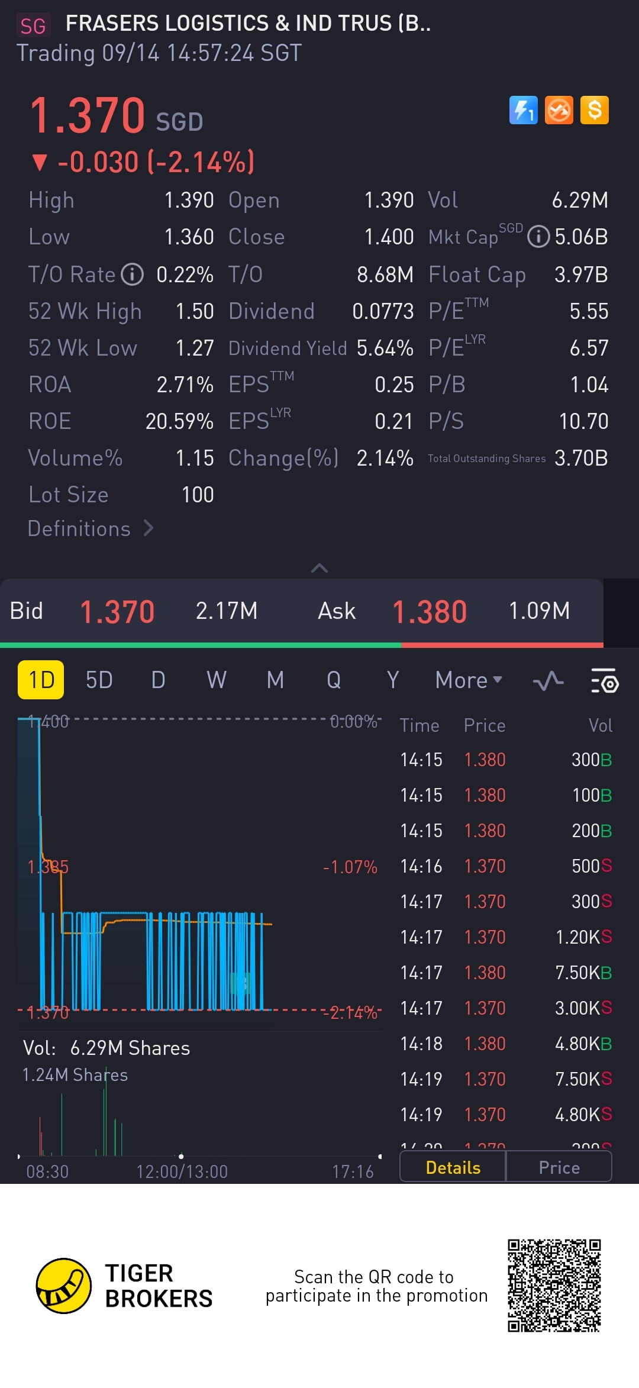Collapse the stock details panel chevron
This screenshot has width=639, height=1388.
click(x=319, y=568)
